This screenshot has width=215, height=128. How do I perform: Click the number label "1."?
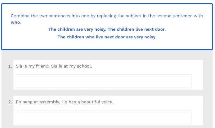10,66
